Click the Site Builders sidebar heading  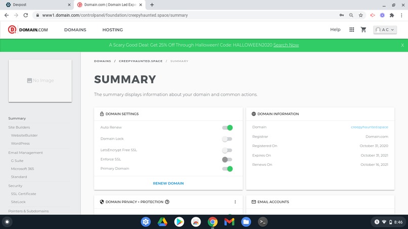(x=19, y=127)
